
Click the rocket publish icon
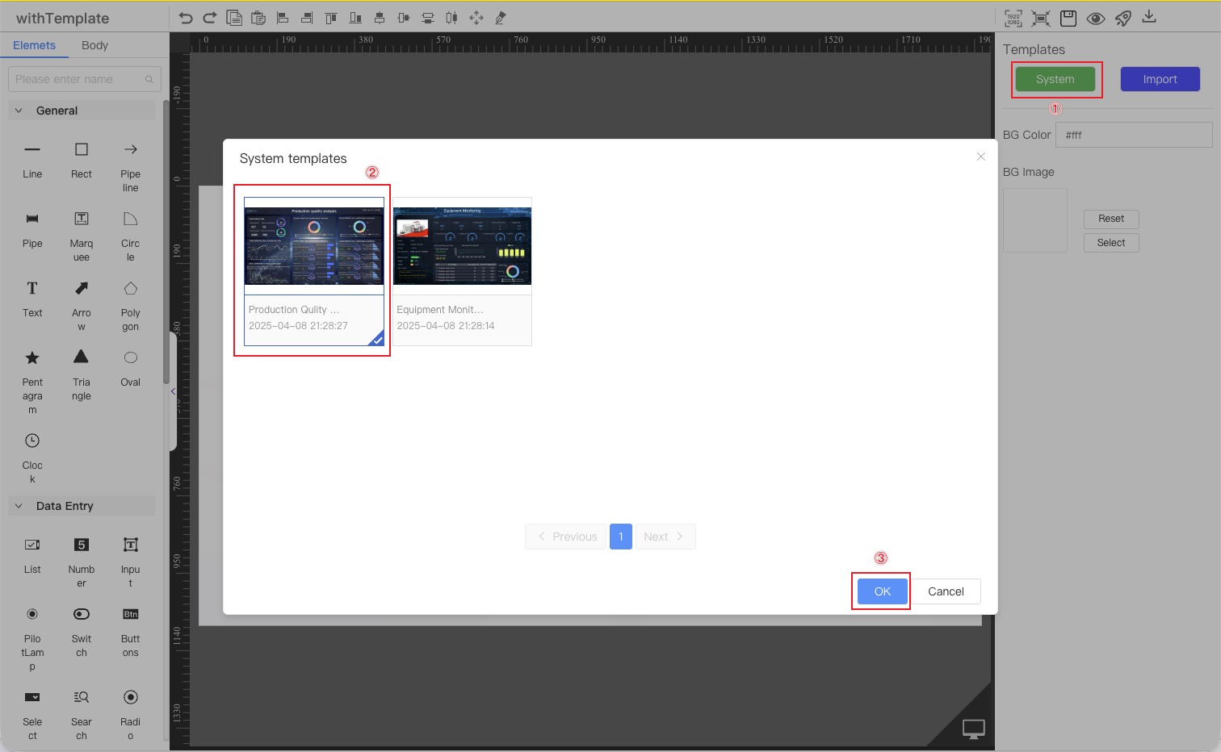click(x=1123, y=18)
